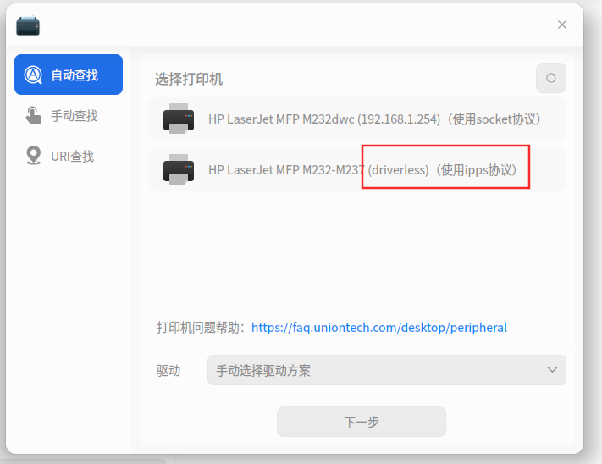This screenshot has height=464, width=602.
Task: Click the printer manager app icon
Action: point(28,25)
